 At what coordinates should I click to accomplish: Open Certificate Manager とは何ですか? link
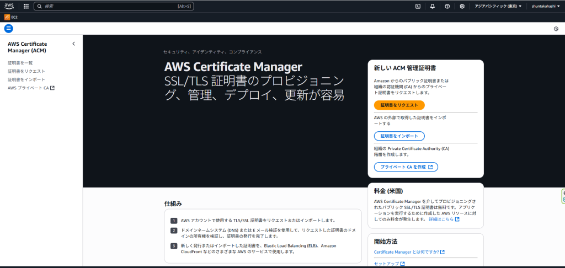click(x=409, y=252)
